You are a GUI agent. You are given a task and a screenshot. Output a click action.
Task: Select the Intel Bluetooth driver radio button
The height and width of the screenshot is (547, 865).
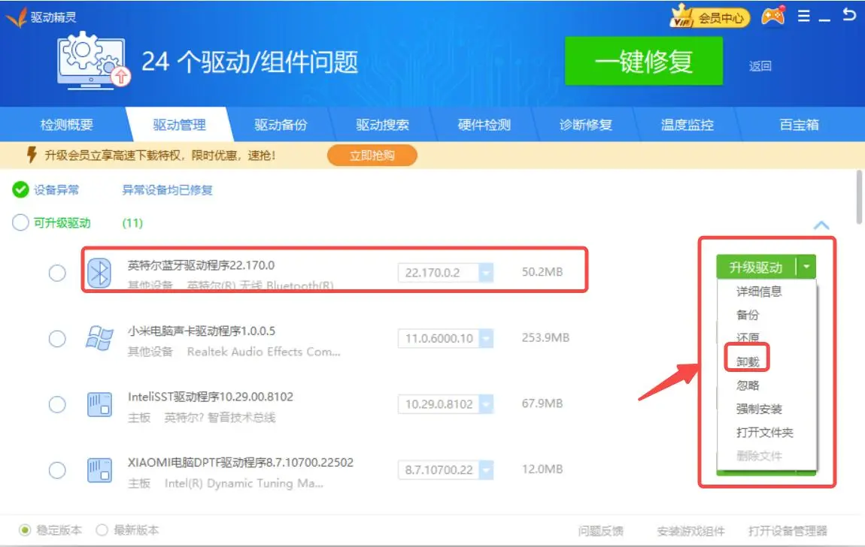pyautogui.click(x=57, y=273)
